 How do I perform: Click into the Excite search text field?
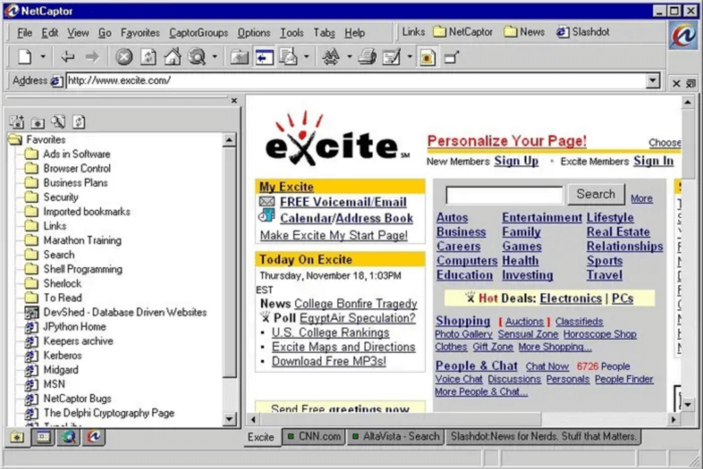504,195
